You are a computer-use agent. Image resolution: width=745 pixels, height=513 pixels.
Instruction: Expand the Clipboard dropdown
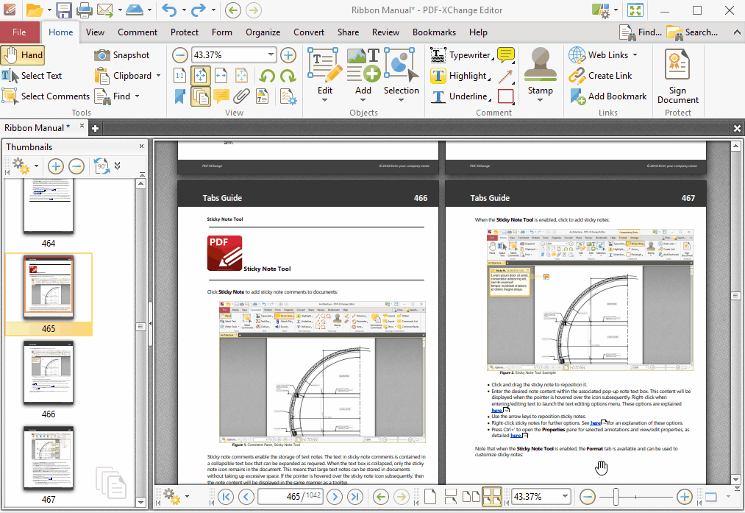point(158,76)
